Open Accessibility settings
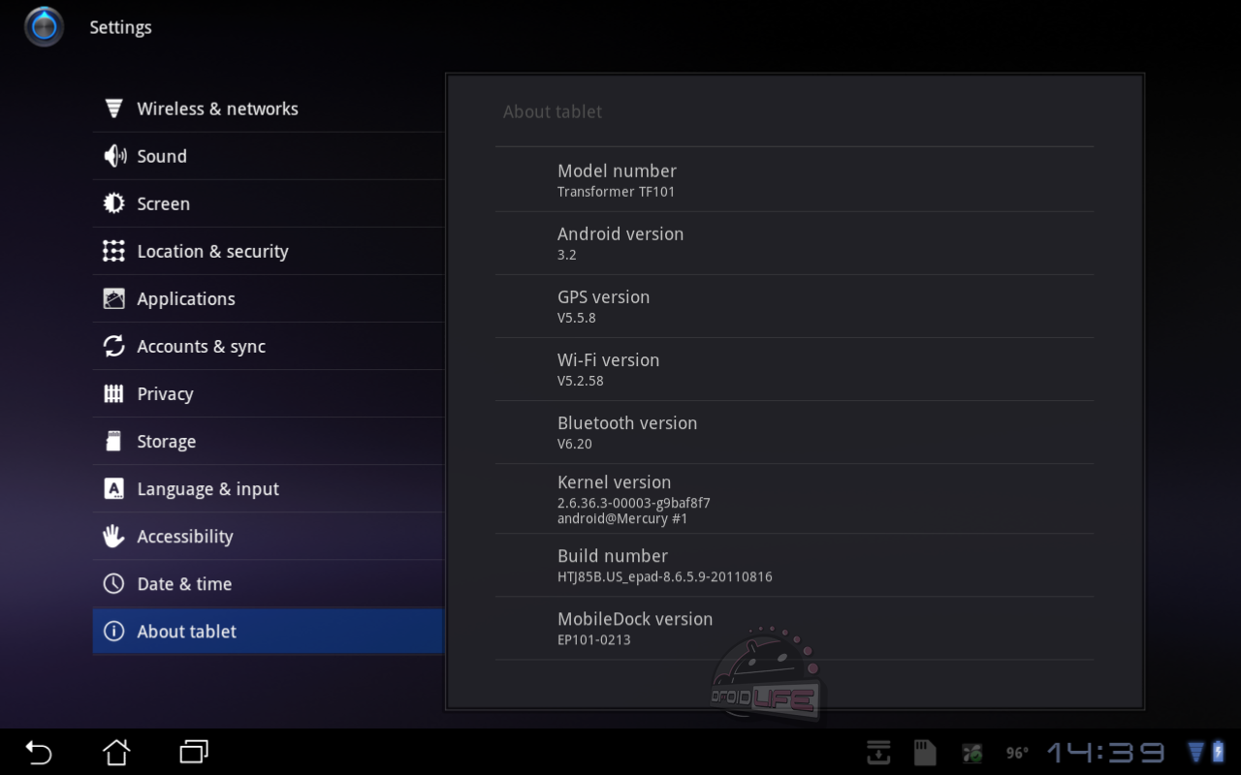Viewport: 1241px width, 775px height. click(x=269, y=537)
